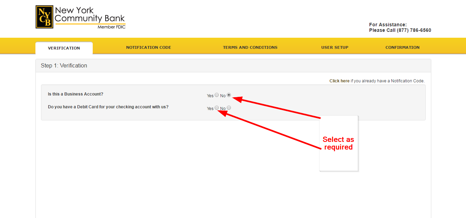The height and width of the screenshot is (218, 466).
Task: Select No for Business Account question
Action: tap(228, 94)
